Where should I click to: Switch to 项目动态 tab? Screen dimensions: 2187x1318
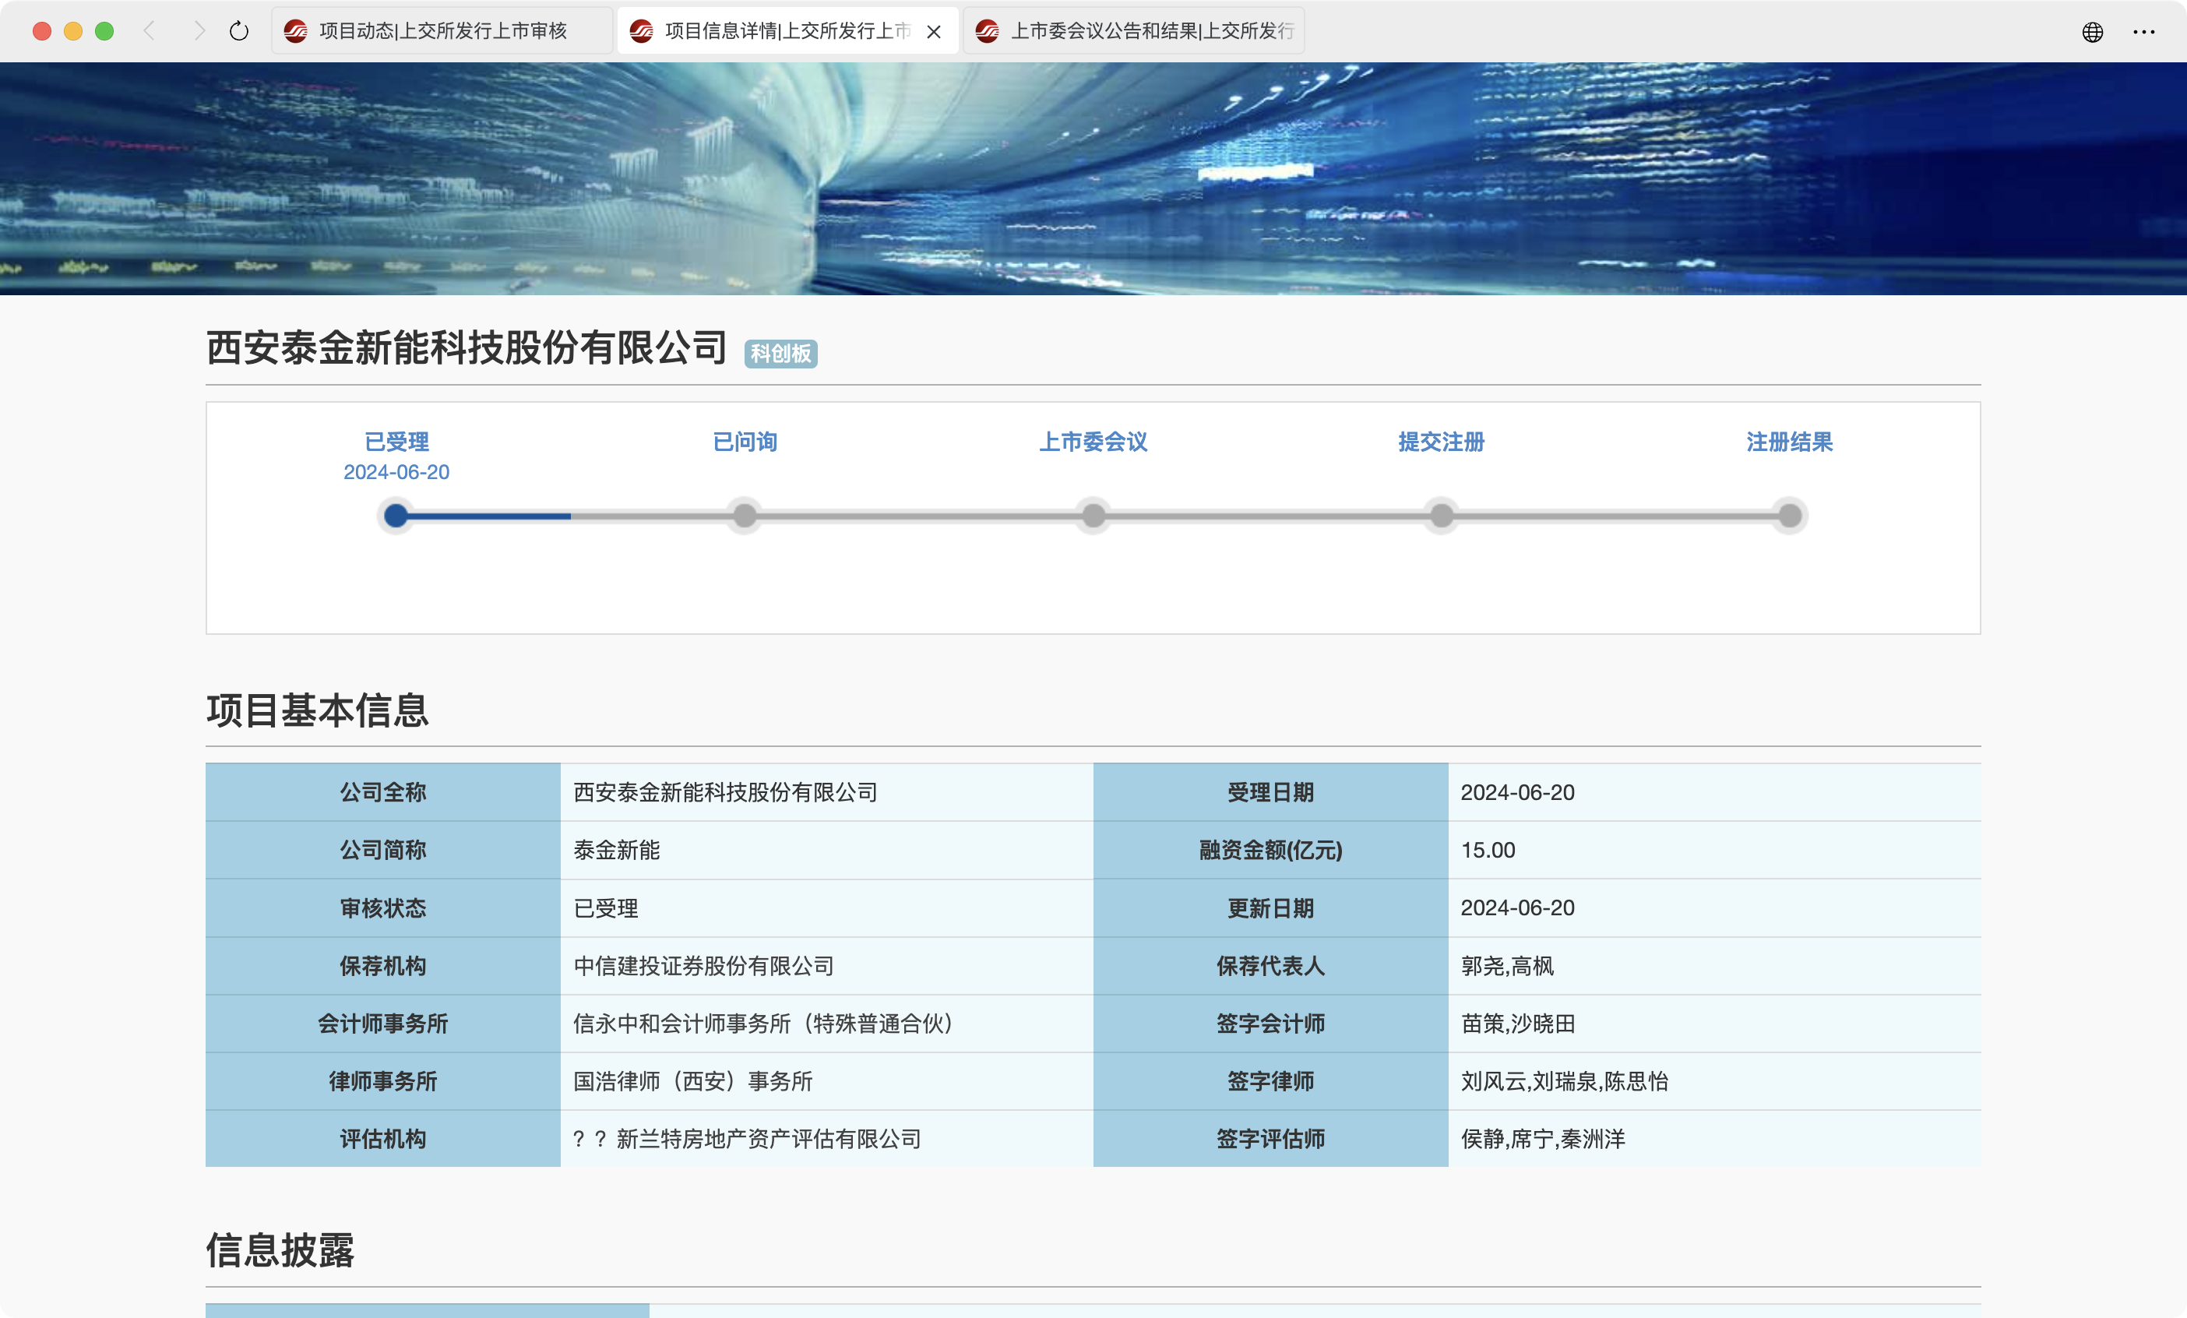coord(442,31)
